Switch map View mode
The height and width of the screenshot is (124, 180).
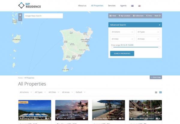coord(113,16)
